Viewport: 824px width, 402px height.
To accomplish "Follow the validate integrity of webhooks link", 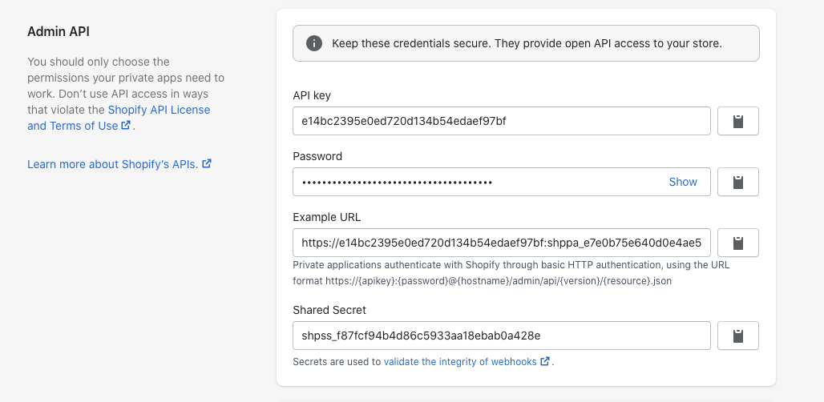I will tap(460, 361).
